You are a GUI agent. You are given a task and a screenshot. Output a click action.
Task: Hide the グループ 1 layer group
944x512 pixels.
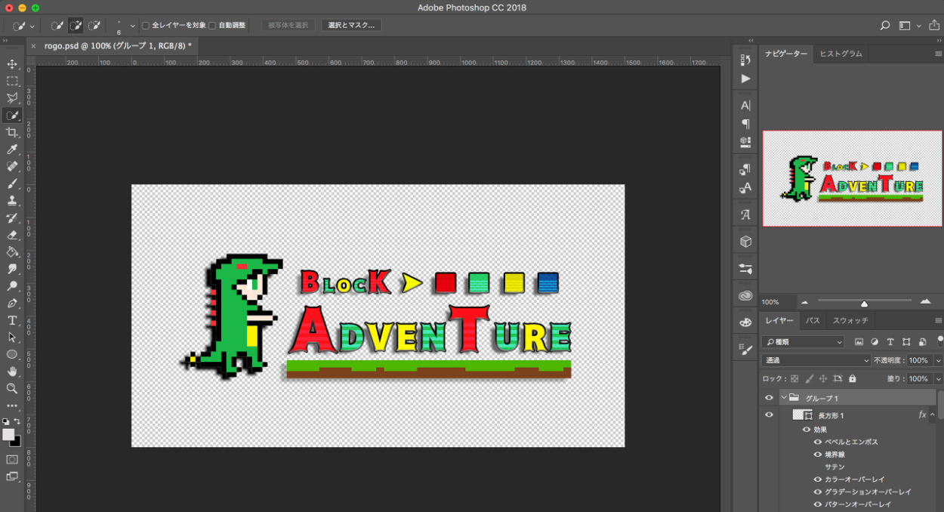pos(769,398)
